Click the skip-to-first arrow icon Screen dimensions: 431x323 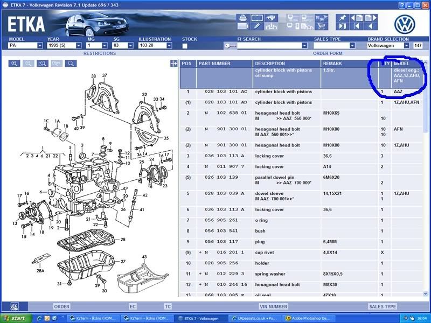(357, 26)
